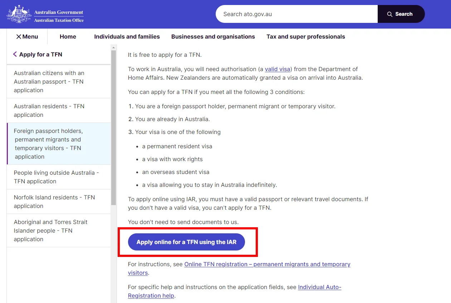The height and width of the screenshot is (303, 451).
Task: Open Online TFN registration instructions link
Action: point(267,264)
